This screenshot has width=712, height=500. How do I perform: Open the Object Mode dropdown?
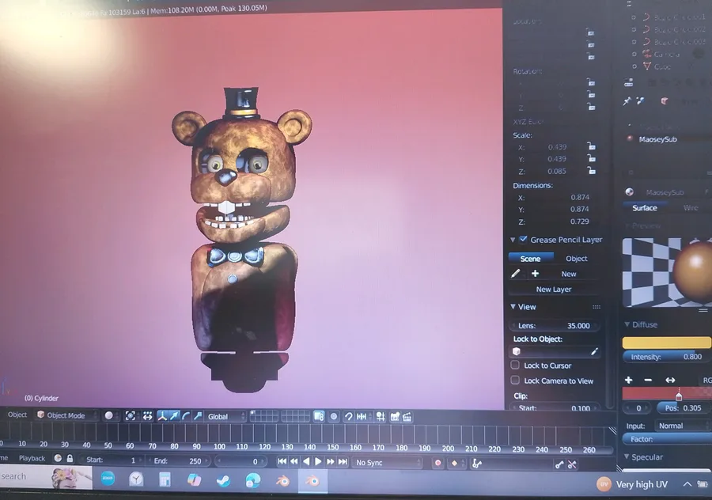click(67, 415)
